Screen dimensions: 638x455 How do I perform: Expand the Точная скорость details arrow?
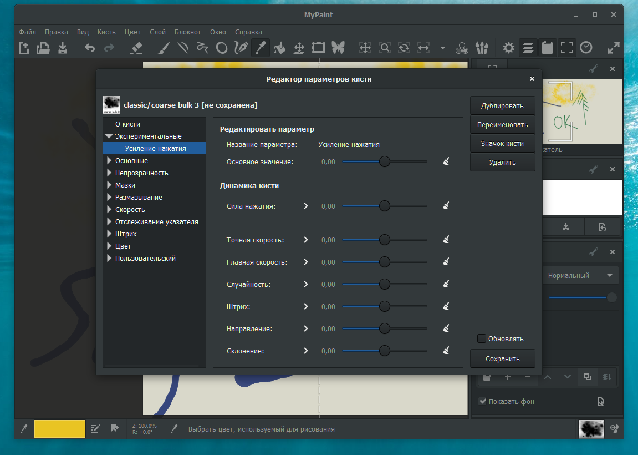[306, 240]
